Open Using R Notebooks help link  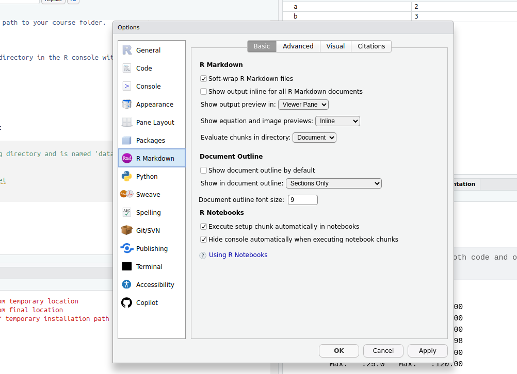(x=238, y=255)
